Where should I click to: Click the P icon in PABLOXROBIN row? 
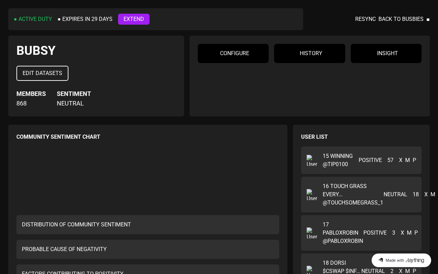[x=416, y=233]
